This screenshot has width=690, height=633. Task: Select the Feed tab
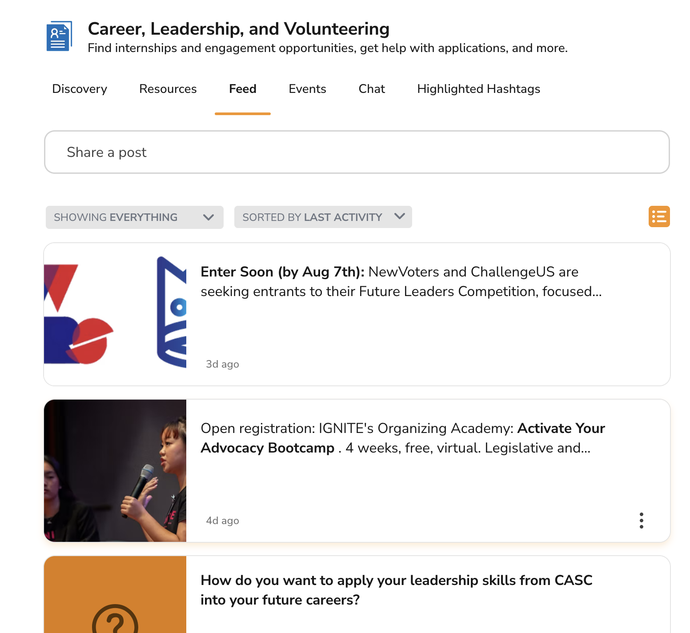pyautogui.click(x=243, y=89)
